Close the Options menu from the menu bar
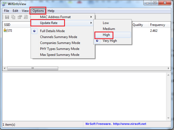 click(x=38, y=11)
